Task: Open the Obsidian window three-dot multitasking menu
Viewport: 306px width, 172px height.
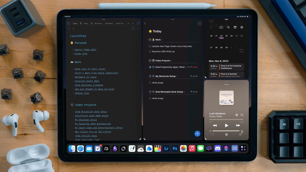Action: (103, 19)
